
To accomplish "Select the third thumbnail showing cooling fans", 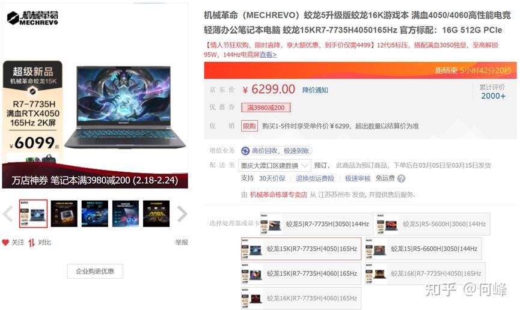I will coord(95,213).
